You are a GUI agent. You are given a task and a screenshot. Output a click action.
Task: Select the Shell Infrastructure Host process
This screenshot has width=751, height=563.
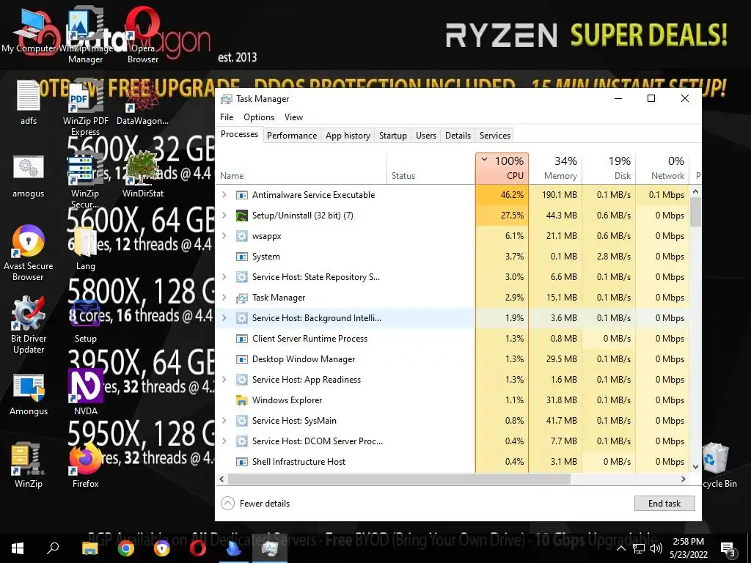pos(453,462)
